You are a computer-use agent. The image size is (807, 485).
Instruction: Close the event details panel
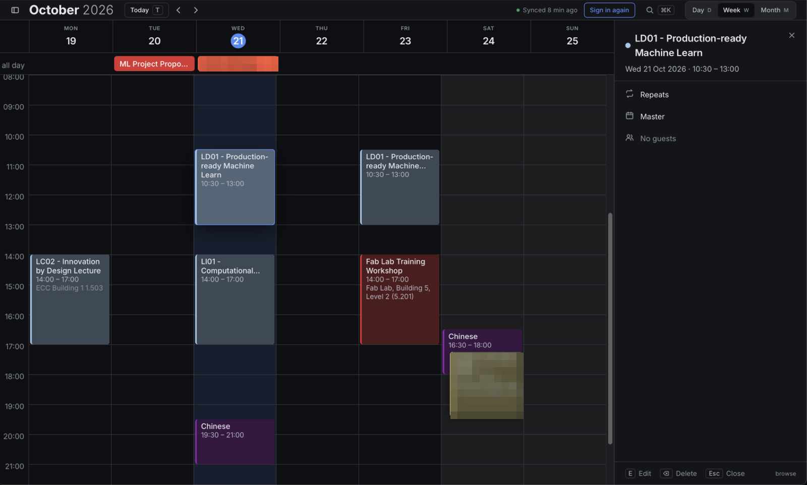792,35
